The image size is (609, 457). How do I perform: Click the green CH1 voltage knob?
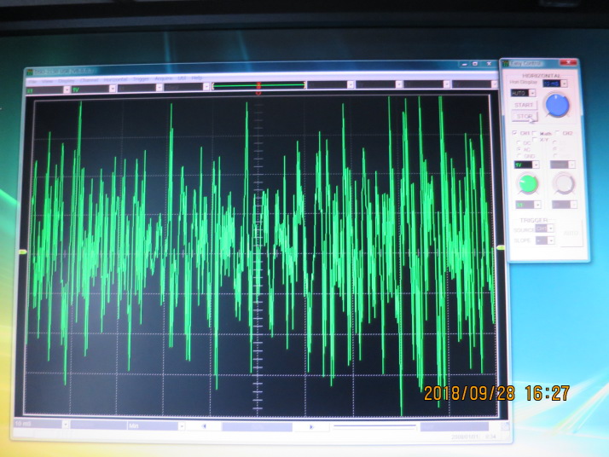[x=528, y=183]
